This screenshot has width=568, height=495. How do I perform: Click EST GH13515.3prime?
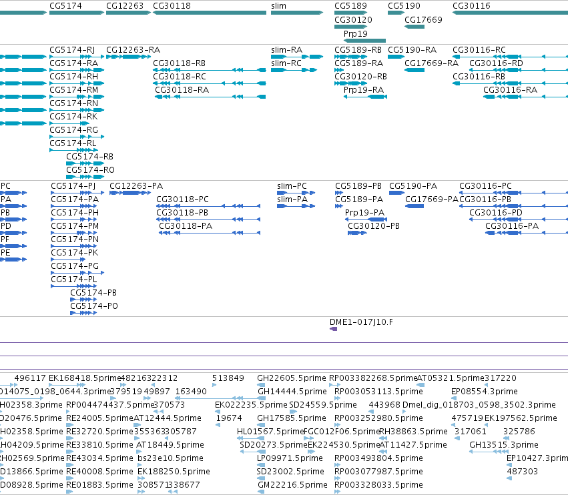(503, 445)
